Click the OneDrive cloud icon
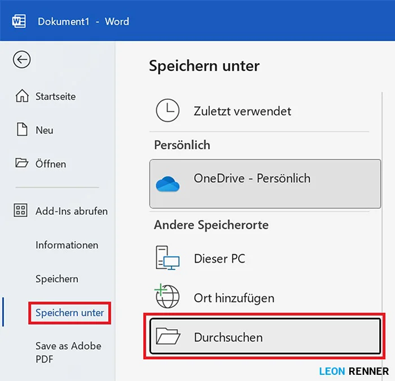Viewport: 395px width, 381px height. coord(167,183)
